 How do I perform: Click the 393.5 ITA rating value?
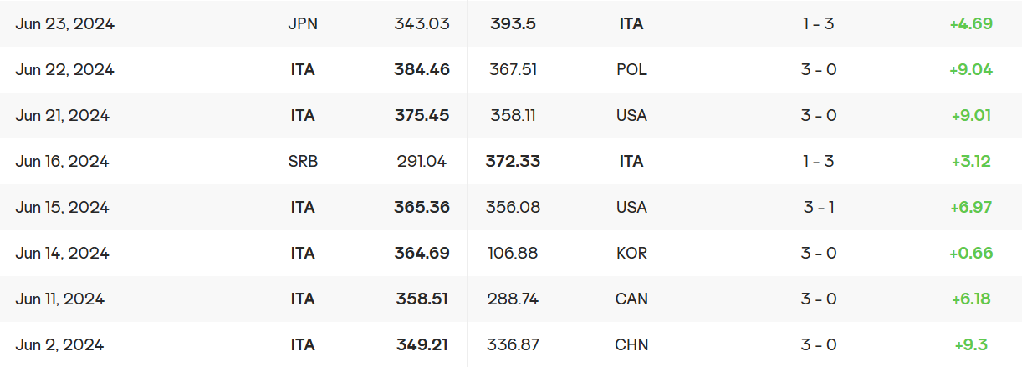(513, 24)
